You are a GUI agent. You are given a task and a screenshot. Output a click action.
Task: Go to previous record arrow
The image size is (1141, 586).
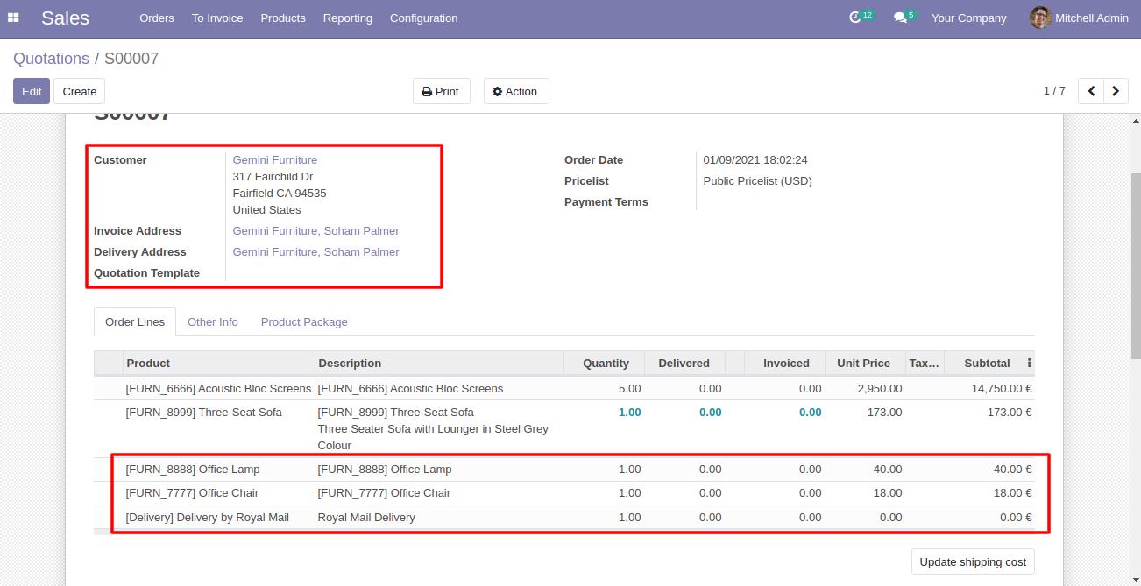[x=1091, y=91]
